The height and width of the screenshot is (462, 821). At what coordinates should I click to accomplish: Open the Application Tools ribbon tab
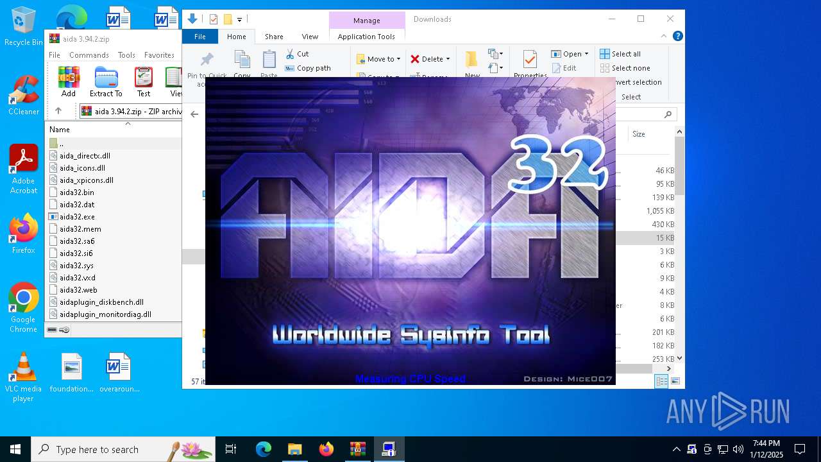(366, 37)
